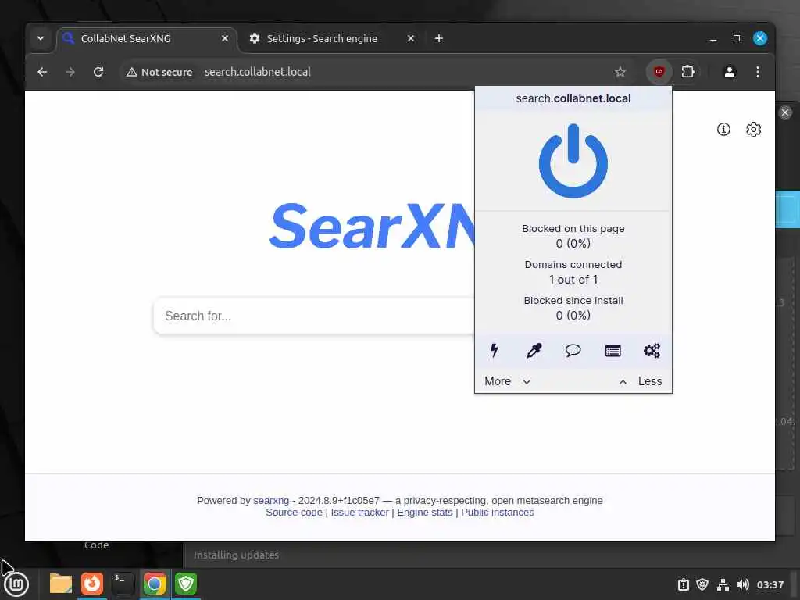The width and height of the screenshot is (800, 600).
Task: Open the Files folder in taskbar
Action: [61, 584]
